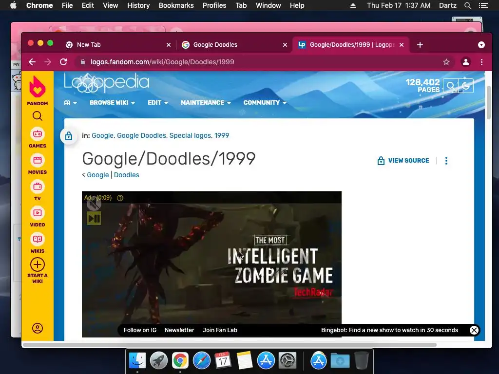Unmute the video ad
Screen dimensions: 499x374
tap(94, 204)
